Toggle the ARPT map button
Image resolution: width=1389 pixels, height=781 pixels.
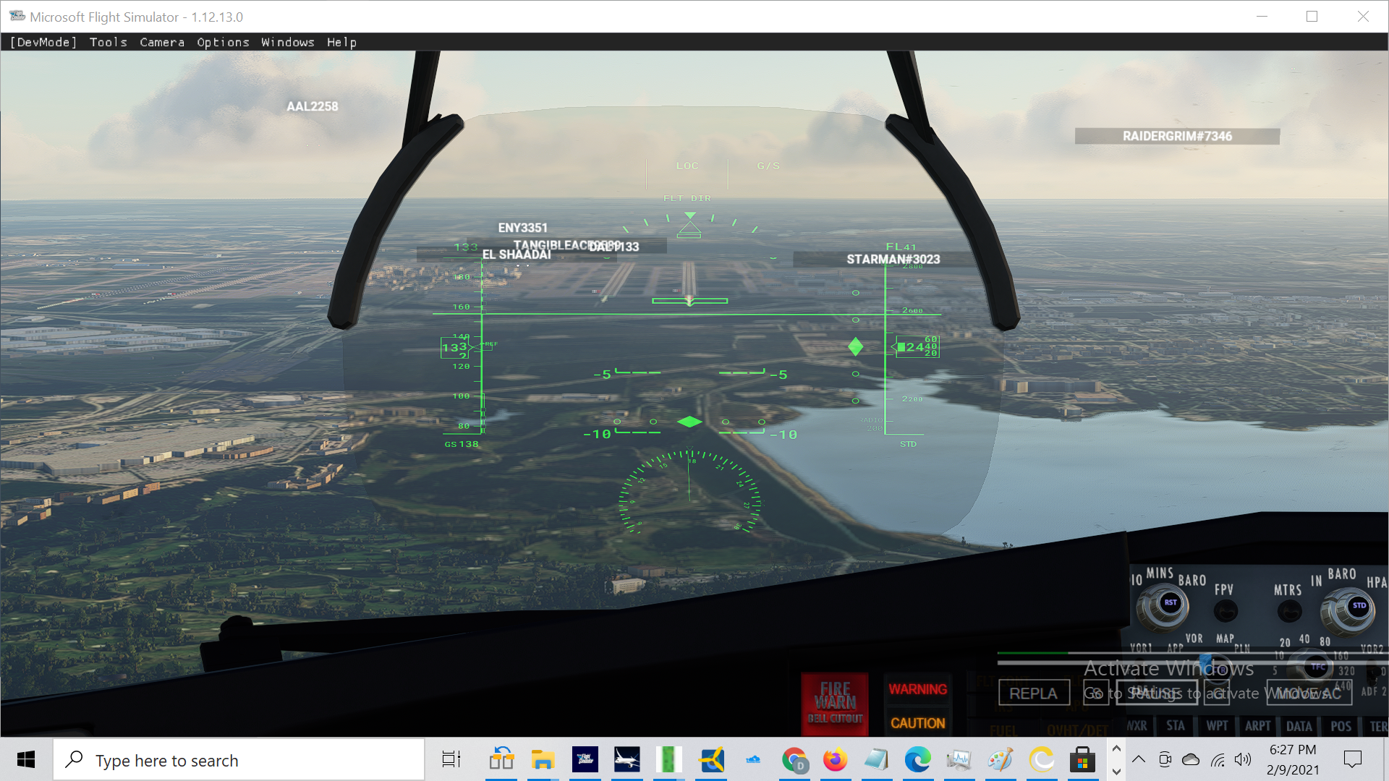click(1258, 726)
